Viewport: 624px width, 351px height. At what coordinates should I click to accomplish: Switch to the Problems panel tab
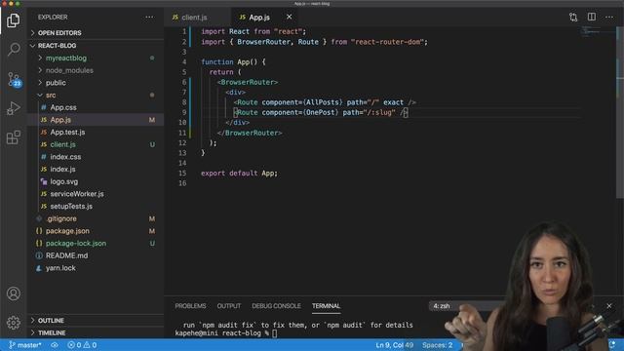coord(190,305)
